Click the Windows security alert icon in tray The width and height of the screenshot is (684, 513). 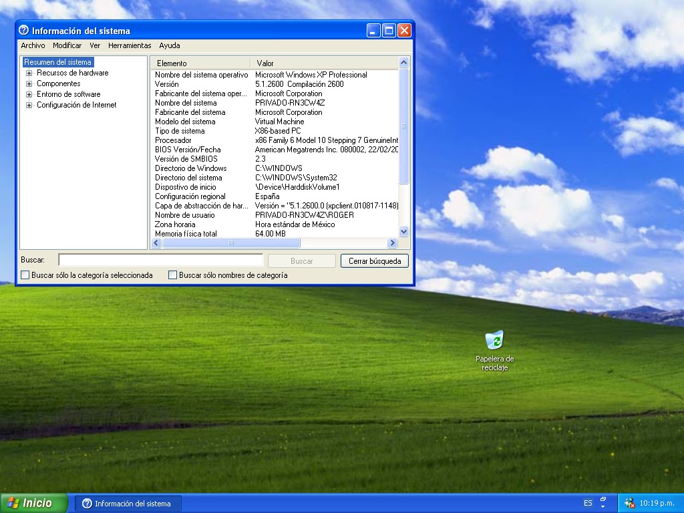pyautogui.click(x=629, y=503)
